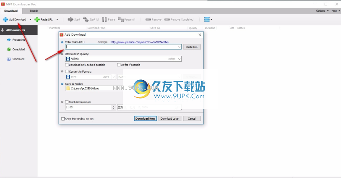Click the Full HD film icon
This screenshot has width=341, height=178.
[x=68, y=59]
